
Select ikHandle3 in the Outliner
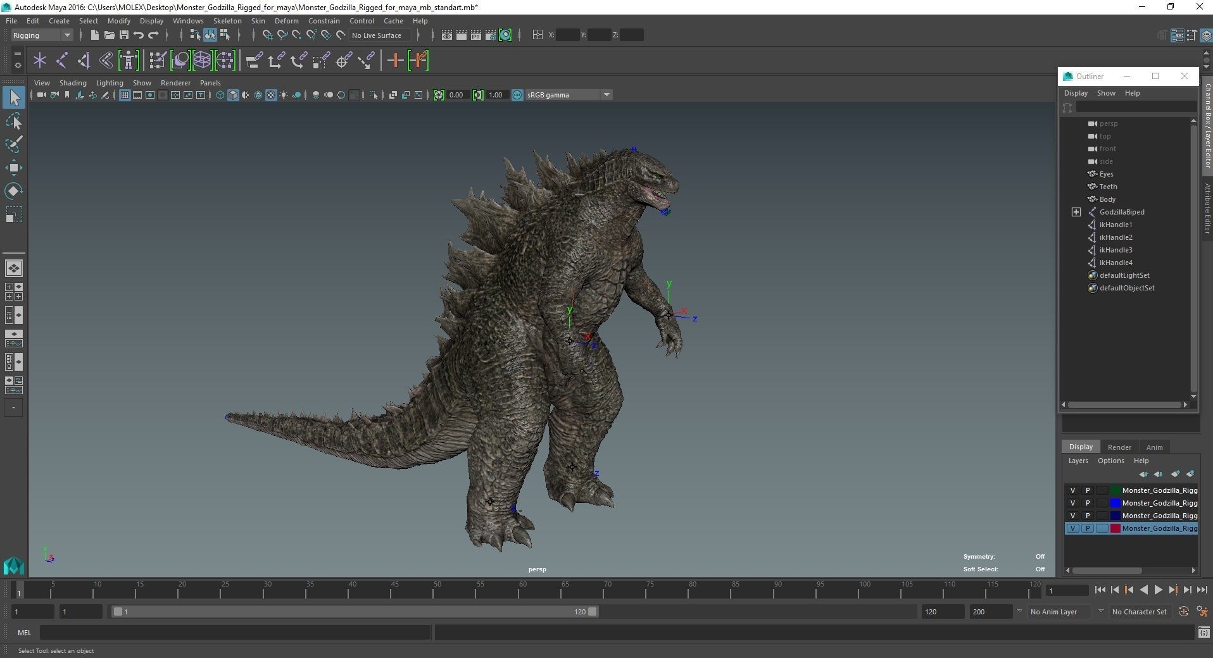click(x=1116, y=250)
